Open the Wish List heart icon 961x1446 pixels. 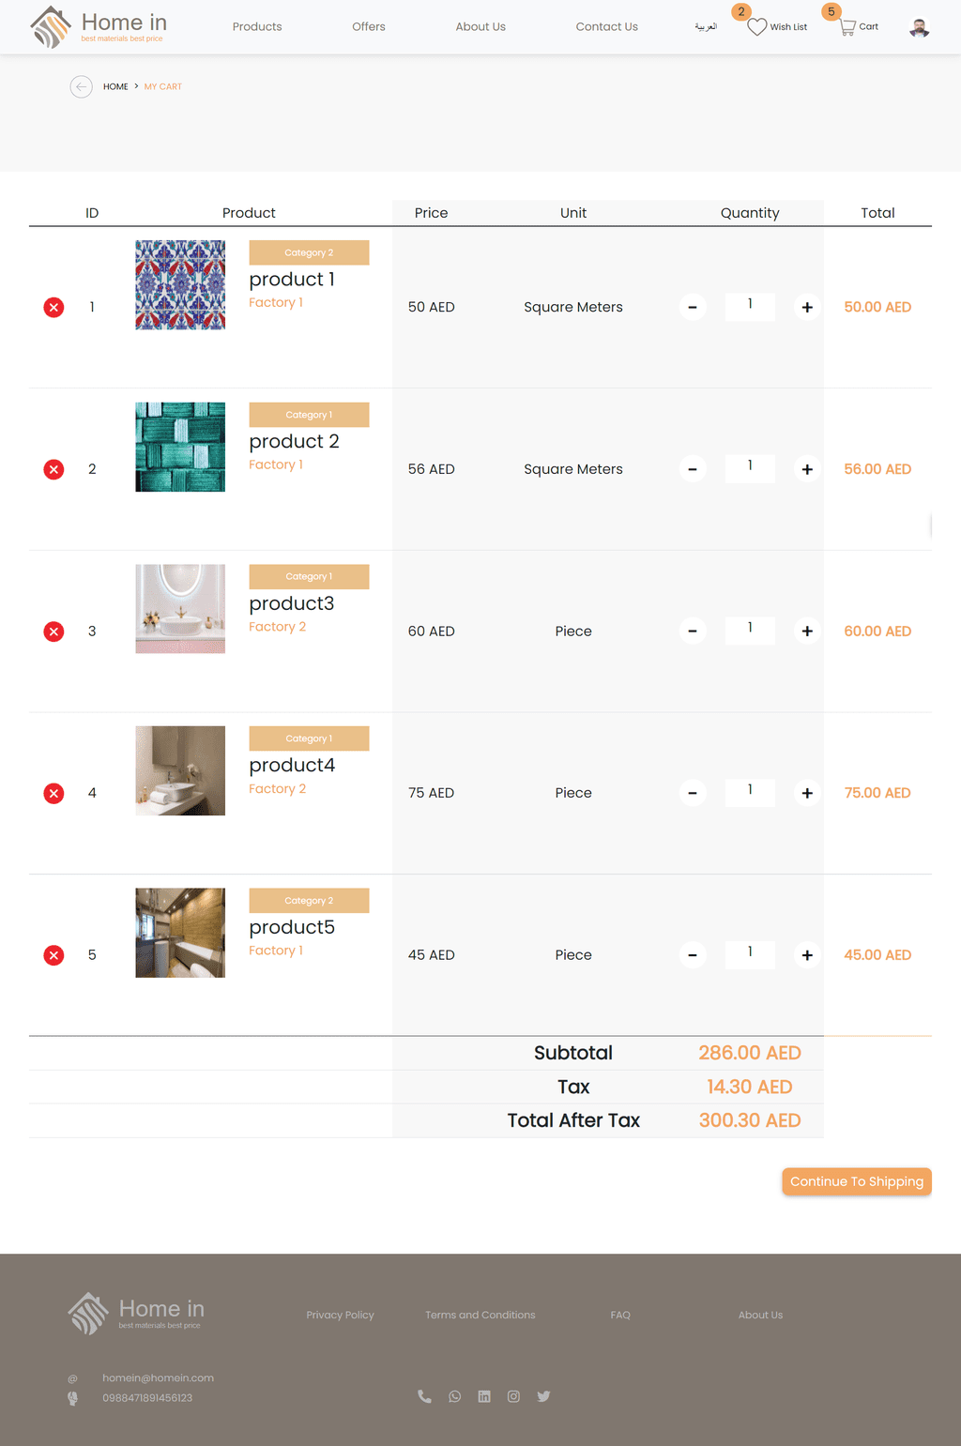757,27
